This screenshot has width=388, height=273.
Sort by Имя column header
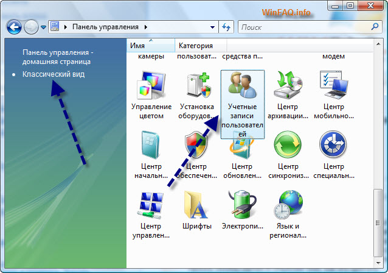click(150, 45)
